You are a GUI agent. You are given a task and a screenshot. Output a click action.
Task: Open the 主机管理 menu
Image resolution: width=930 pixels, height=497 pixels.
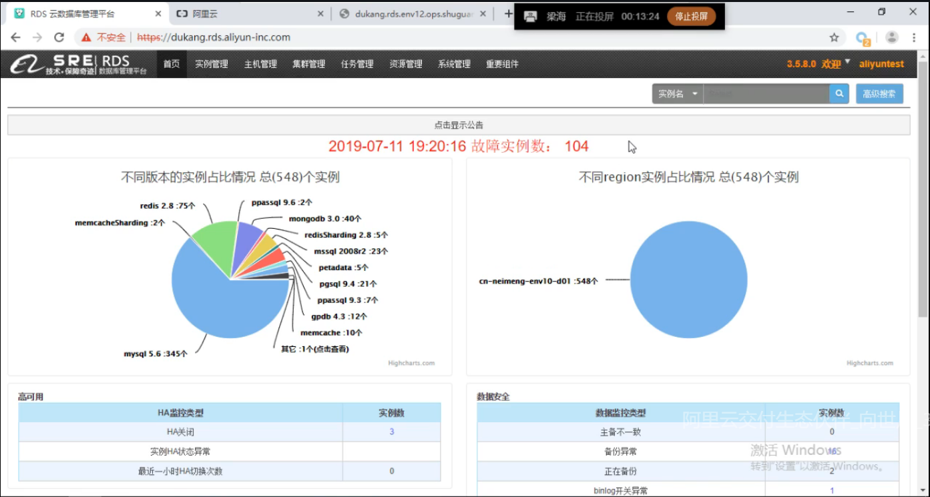(260, 64)
